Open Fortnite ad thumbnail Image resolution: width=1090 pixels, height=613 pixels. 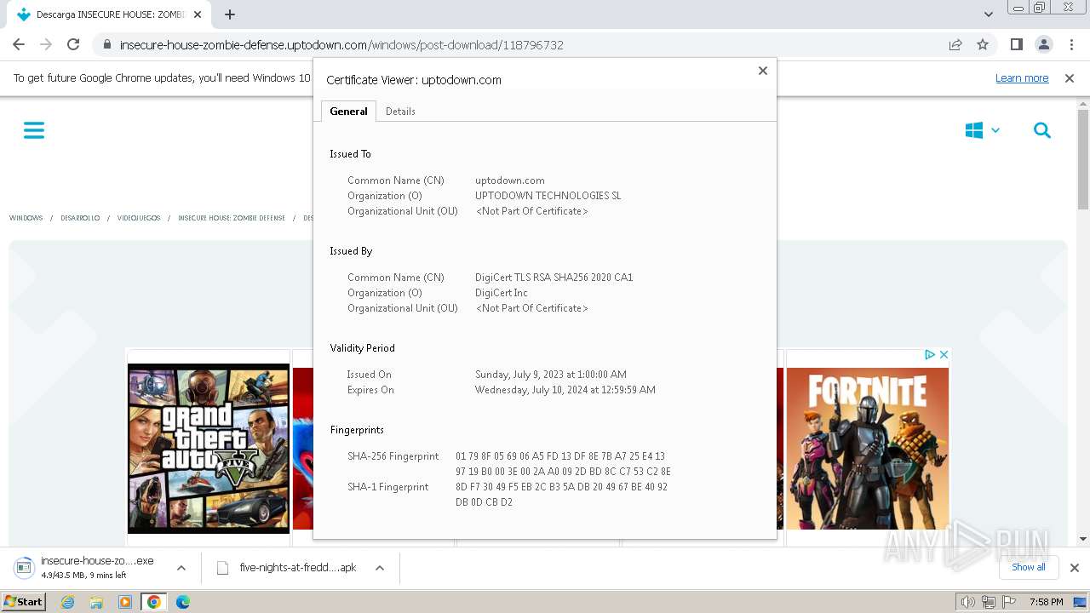pos(867,449)
